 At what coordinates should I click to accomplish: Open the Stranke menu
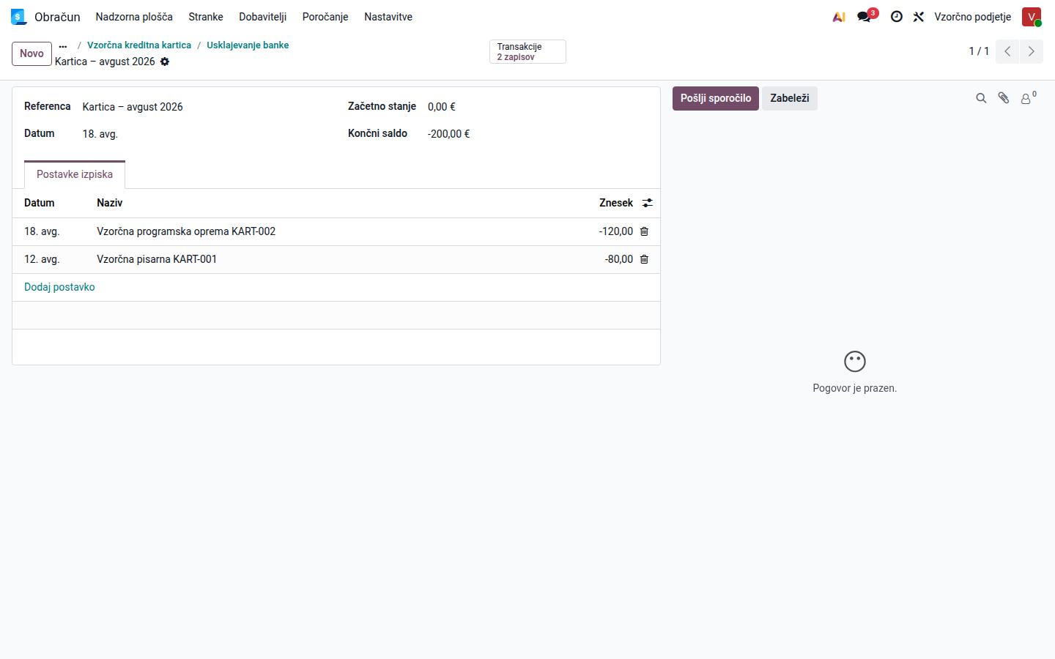point(206,17)
